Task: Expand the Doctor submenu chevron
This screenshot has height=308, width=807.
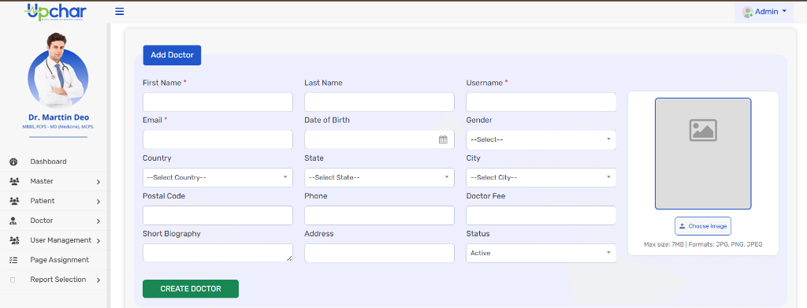Action: coord(98,221)
